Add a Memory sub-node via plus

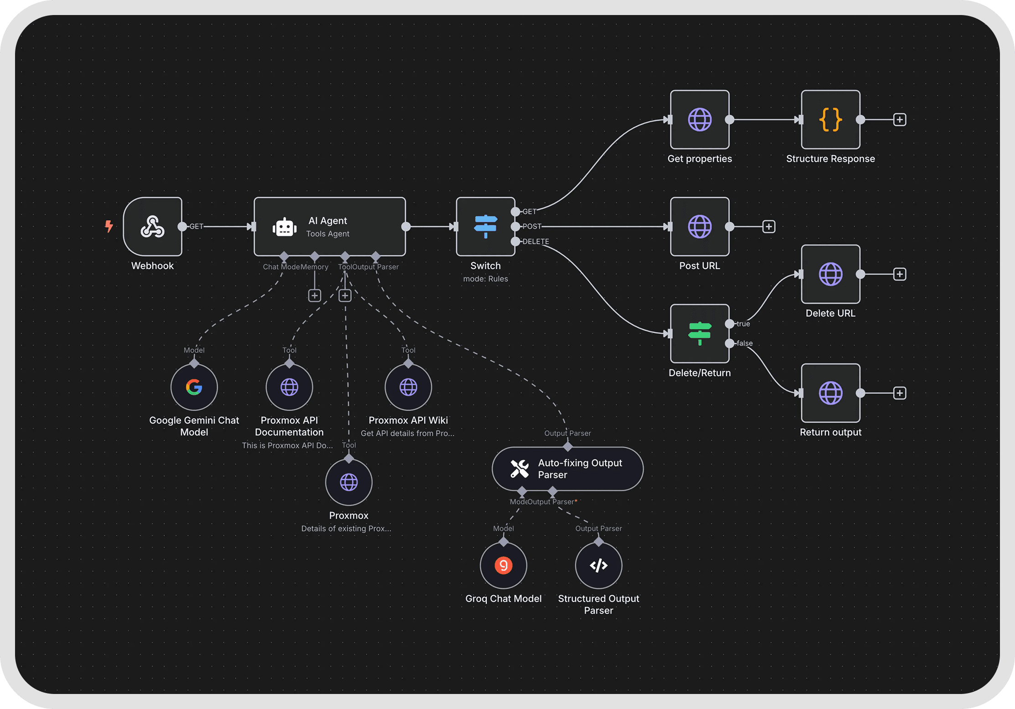tap(314, 296)
